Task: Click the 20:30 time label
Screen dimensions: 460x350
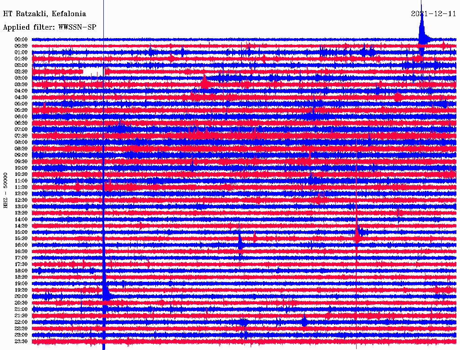Action: coord(21,303)
